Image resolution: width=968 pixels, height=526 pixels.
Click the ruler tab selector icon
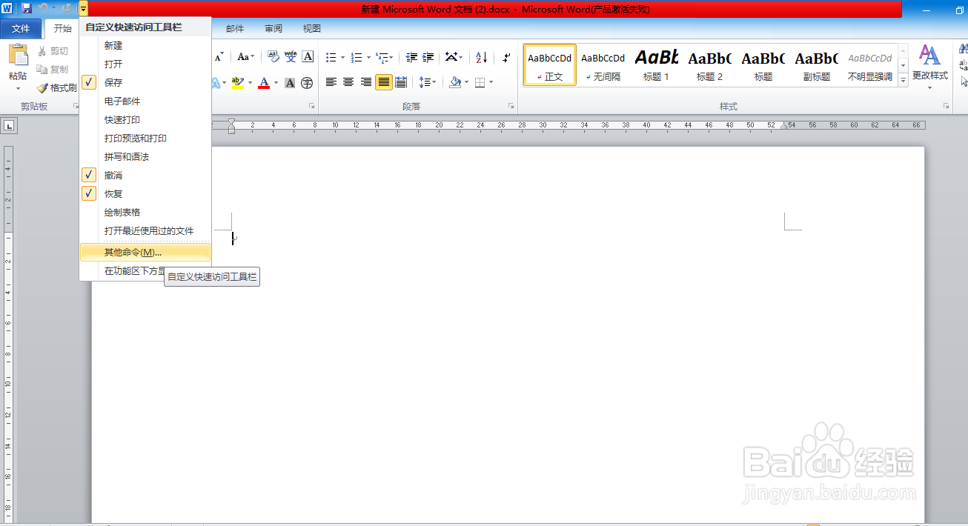[10, 127]
